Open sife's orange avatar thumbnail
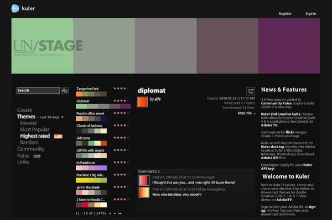Viewport: 332px width, 220px height. [x=142, y=102]
